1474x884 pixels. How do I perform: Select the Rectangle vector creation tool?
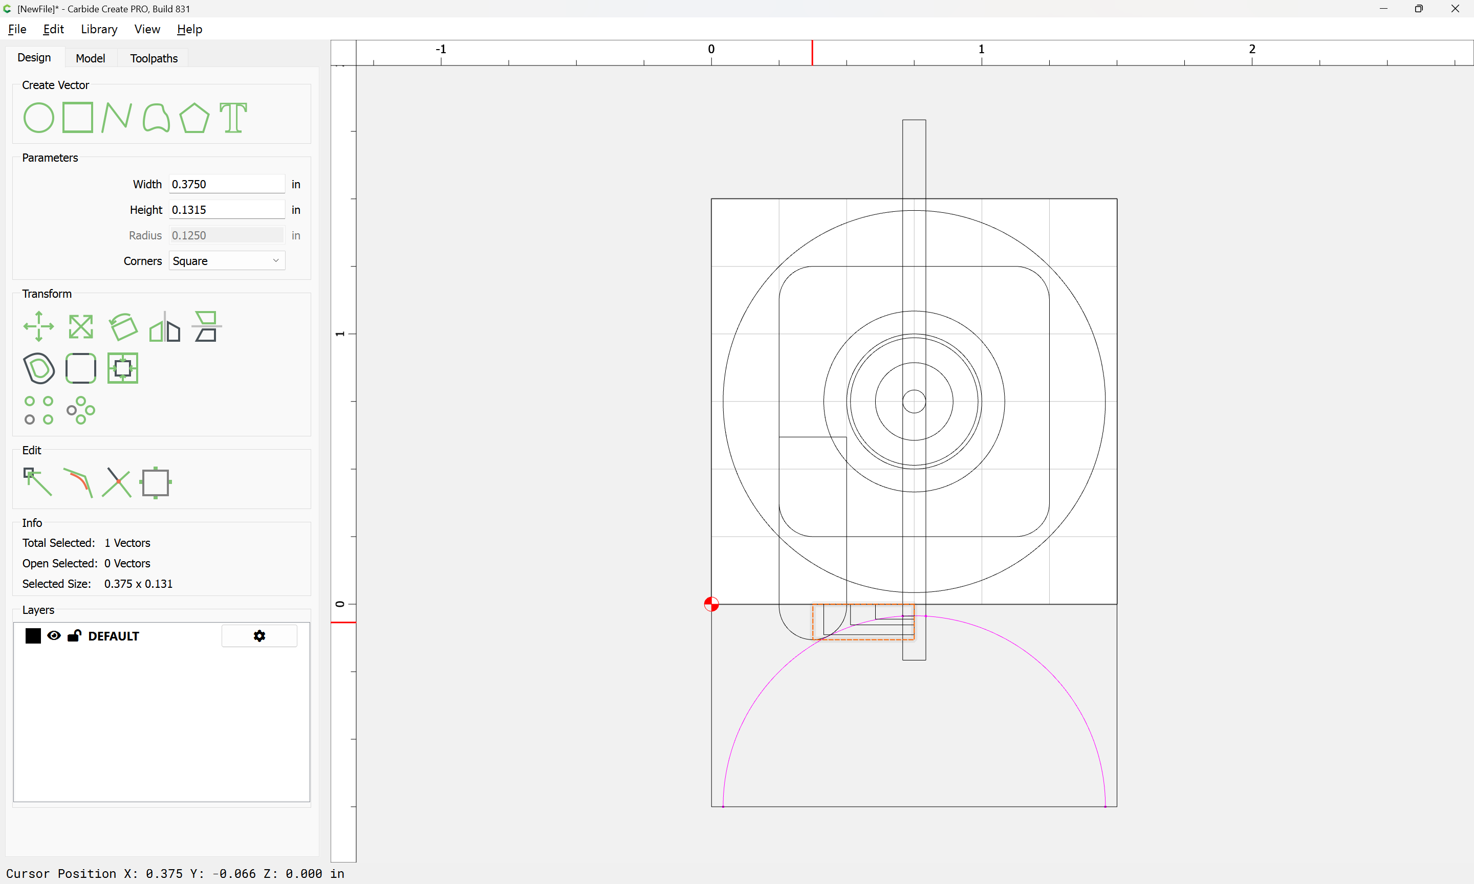(77, 117)
